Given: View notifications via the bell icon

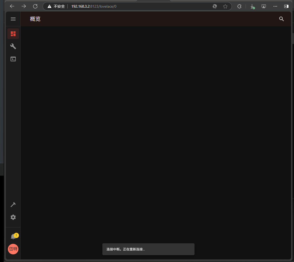Looking at the screenshot, I should tap(13, 236).
